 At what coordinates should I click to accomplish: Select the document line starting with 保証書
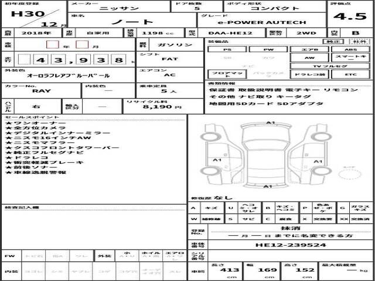(284, 90)
